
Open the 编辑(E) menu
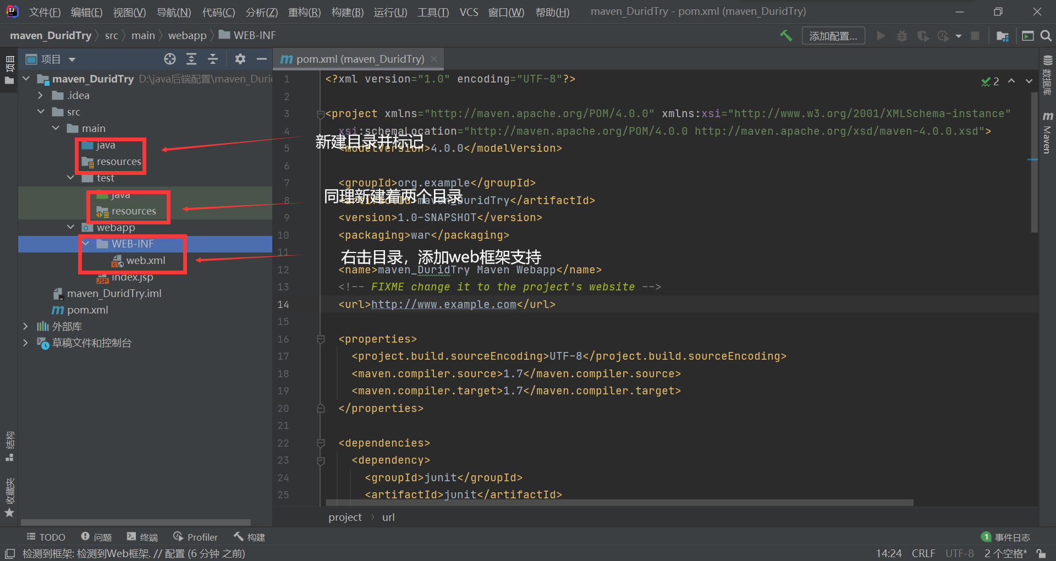coord(87,12)
